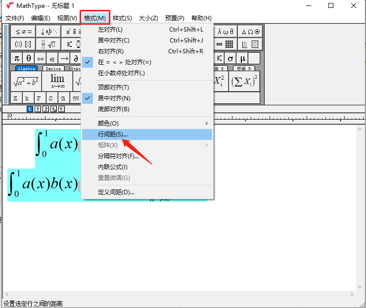Screen dimensions: 366x308
Task: Insert the right arrow symbol
Action: [x=64, y=58]
